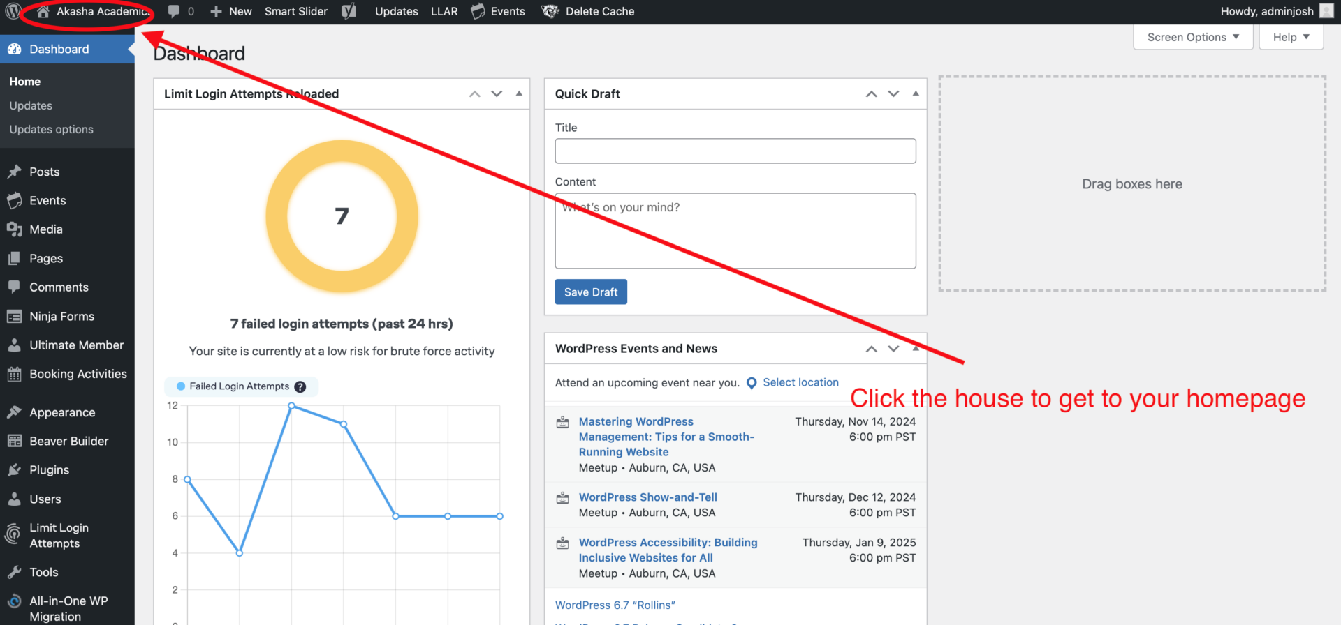Expand the Help dropdown tab
Screen dimensions: 1341x625
1291,37
